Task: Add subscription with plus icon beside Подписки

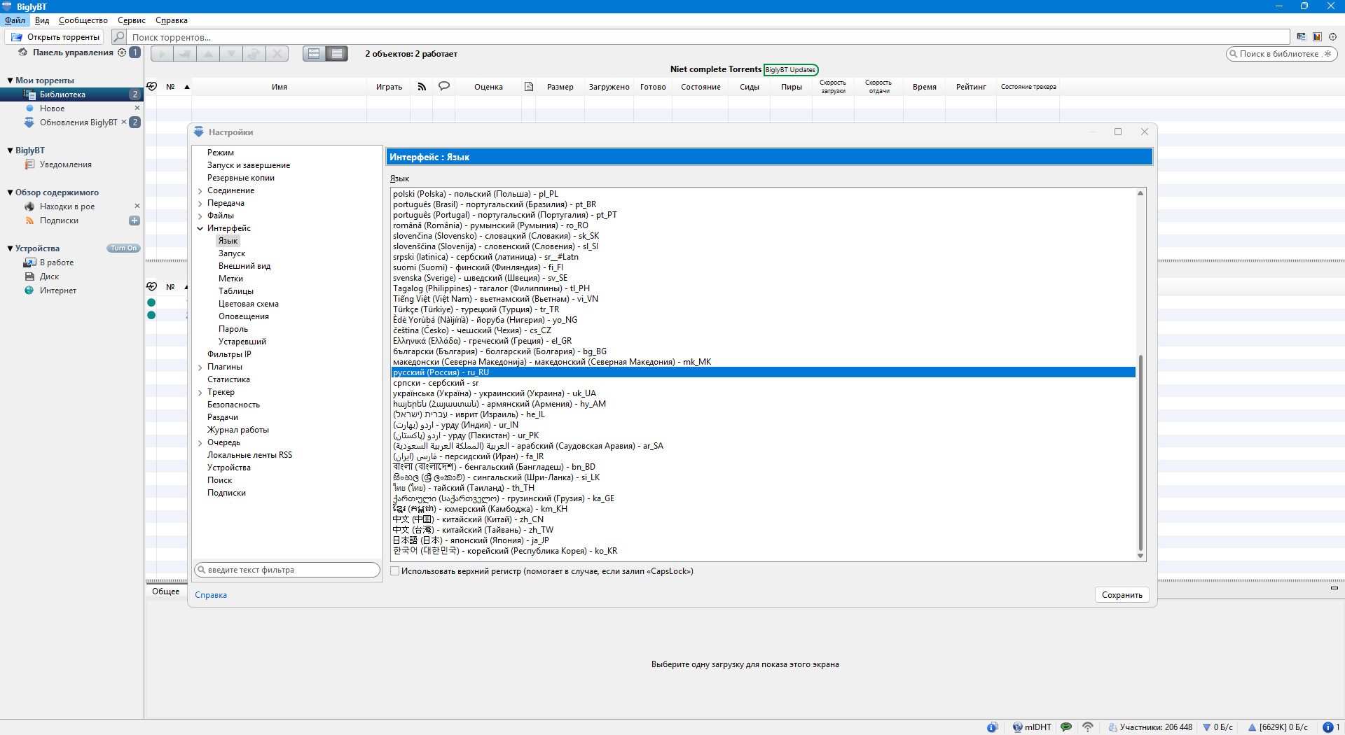Action: point(134,220)
